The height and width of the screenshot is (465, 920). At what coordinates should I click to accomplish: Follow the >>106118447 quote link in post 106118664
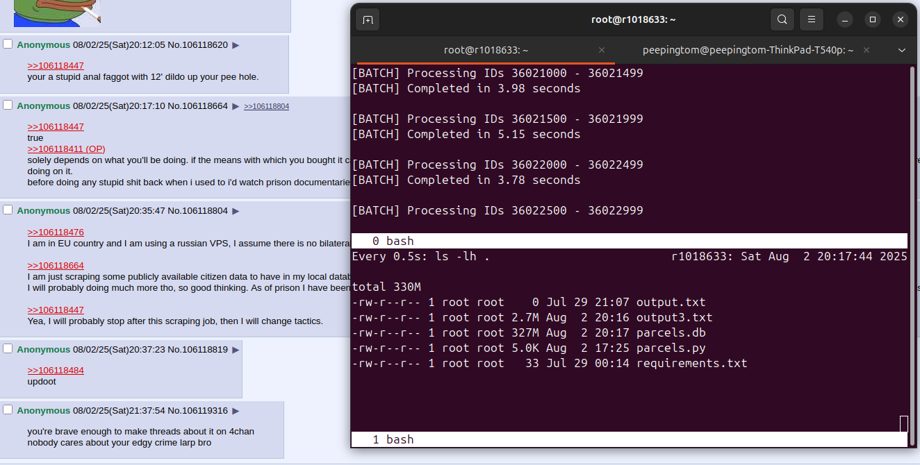tap(56, 127)
